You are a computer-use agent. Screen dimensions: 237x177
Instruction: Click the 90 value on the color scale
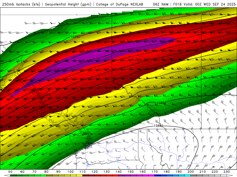pyautogui.click(x=58, y=172)
